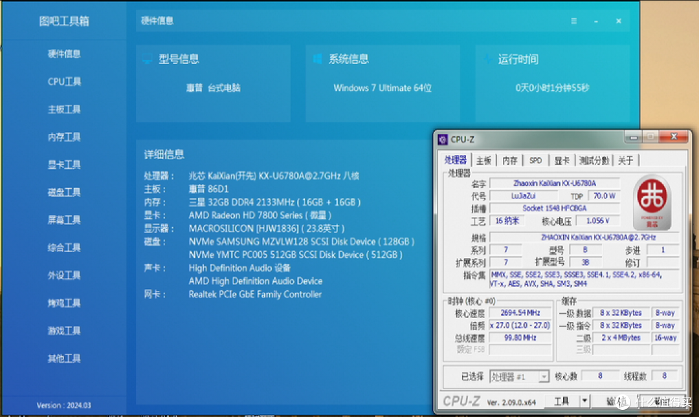Click the 核心数 value field
Screen dimensions: 699x417
click(600, 376)
